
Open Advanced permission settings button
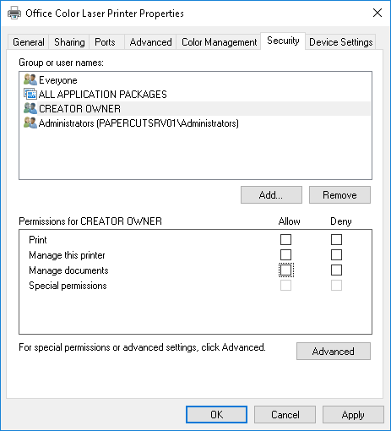[334, 352]
